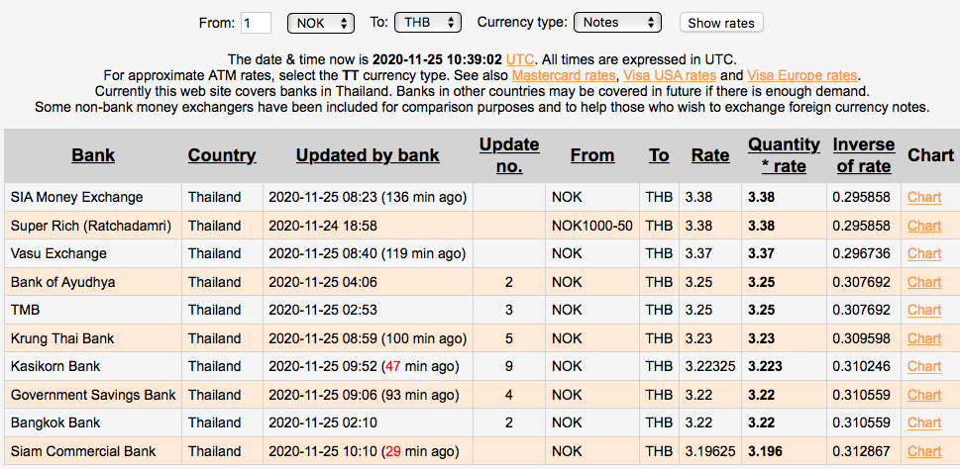Expand the To currency THB dropdown
Image resolution: width=960 pixels, height=469 pixels.
click(427, 22)
